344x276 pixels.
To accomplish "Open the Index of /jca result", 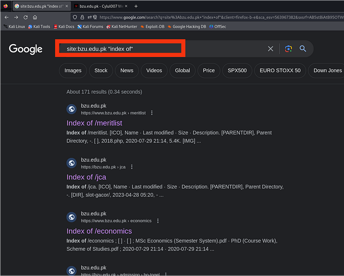I will (86, 177).
